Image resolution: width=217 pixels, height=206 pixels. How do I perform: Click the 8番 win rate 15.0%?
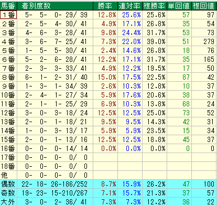(107, 77)
